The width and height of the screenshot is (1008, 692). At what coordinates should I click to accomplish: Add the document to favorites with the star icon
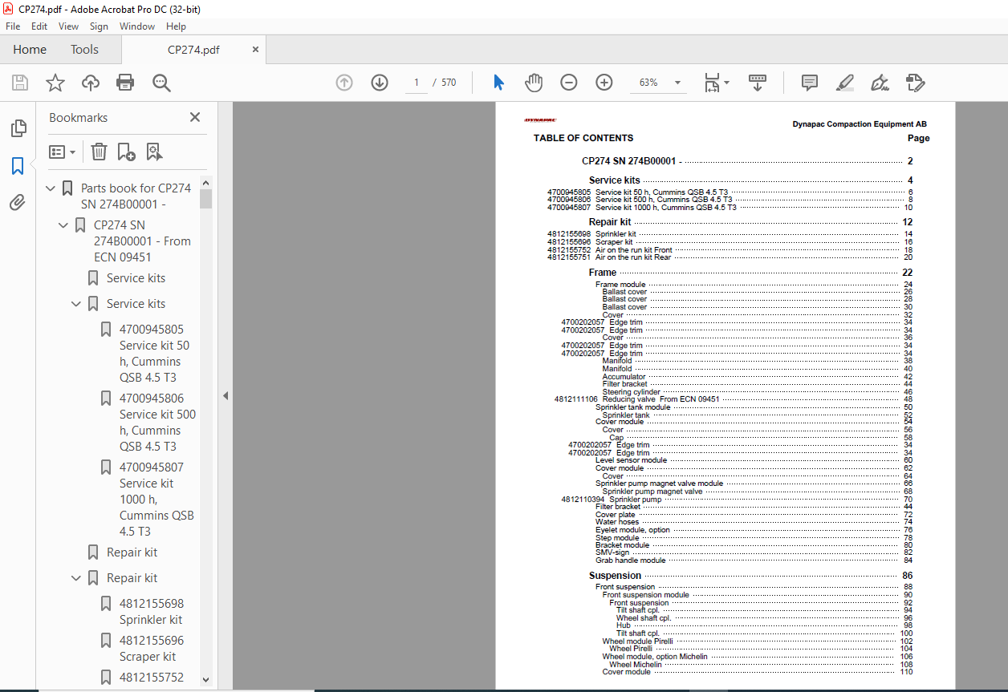55,83
